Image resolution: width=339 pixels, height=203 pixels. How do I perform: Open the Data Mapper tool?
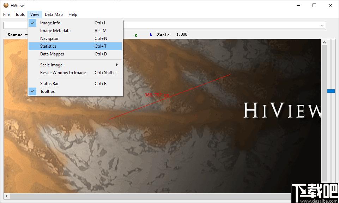click(75, 54)
